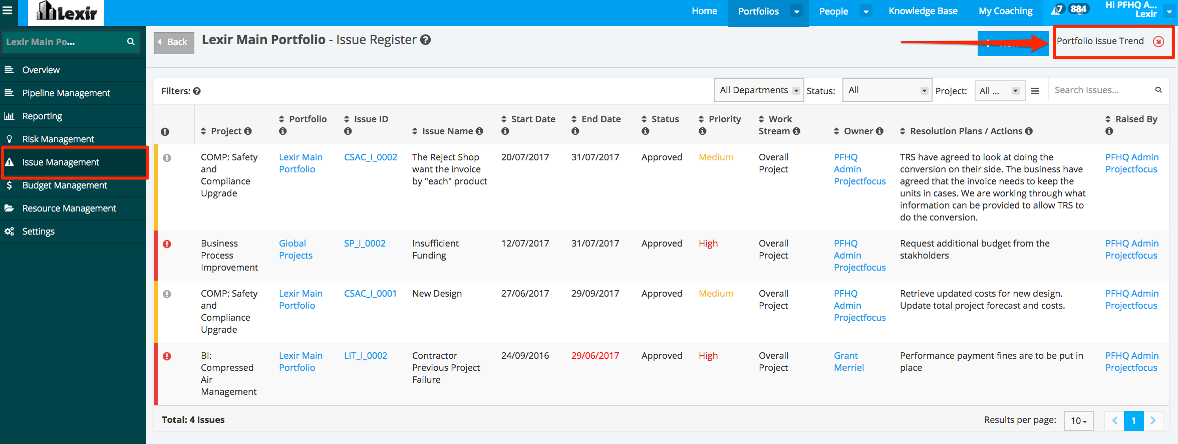Sort by Project column arrows
Image resolution: width=1178 pixels, height=444 pixels.
click(203, 131)
